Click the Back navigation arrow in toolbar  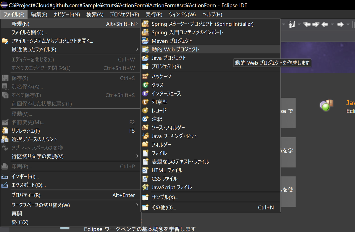point(325,25)
